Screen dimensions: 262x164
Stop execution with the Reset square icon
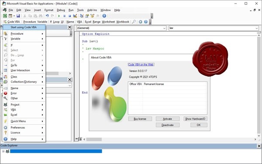click(69, 16)
